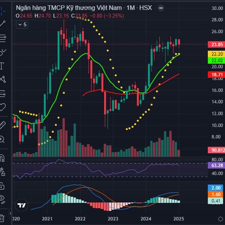Select the ruler measure tool
Viewport: 225px width, 225px height.
pyautogui.click(x=3, y=125)
